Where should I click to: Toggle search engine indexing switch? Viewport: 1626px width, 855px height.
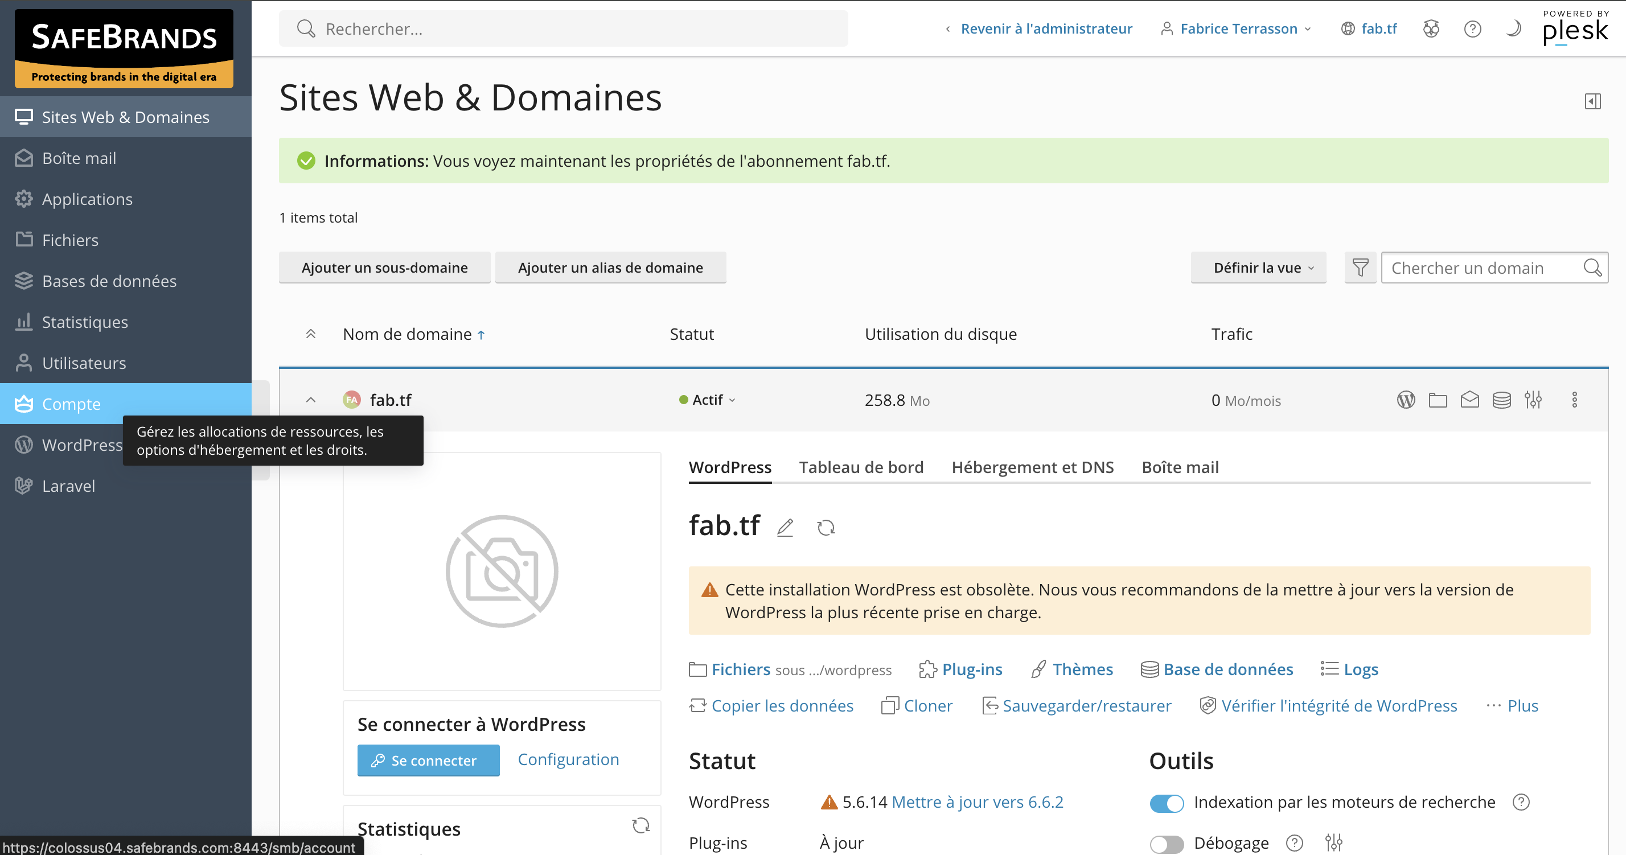pos(1167,803)
